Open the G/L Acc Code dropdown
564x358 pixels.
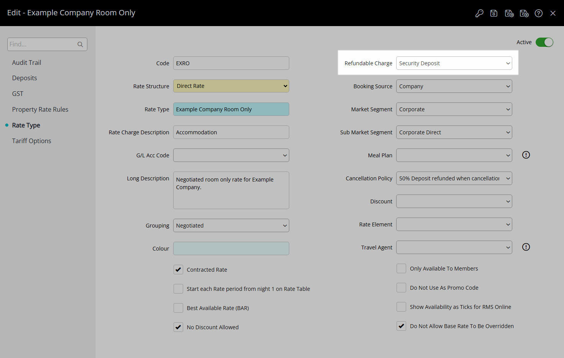[x=231, y=155]
